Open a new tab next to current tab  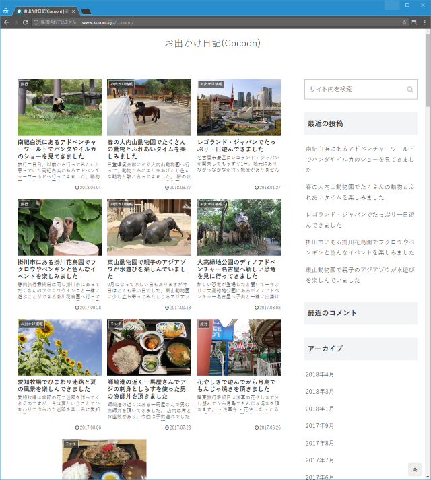[x=86, y=12]
